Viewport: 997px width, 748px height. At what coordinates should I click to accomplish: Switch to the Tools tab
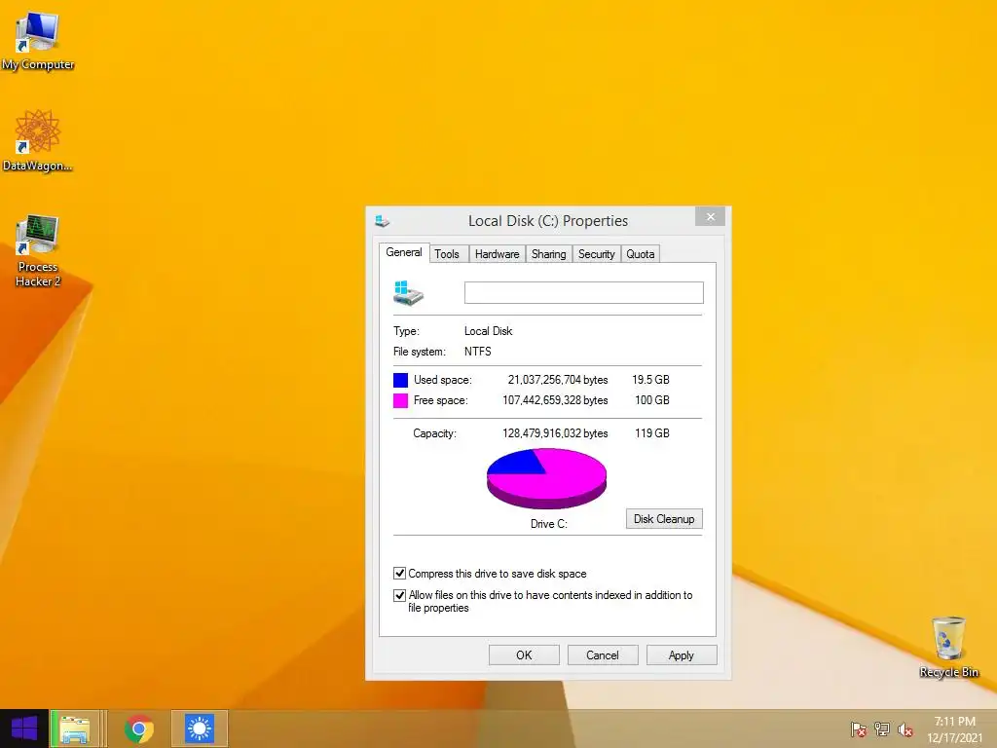(447, 254)
